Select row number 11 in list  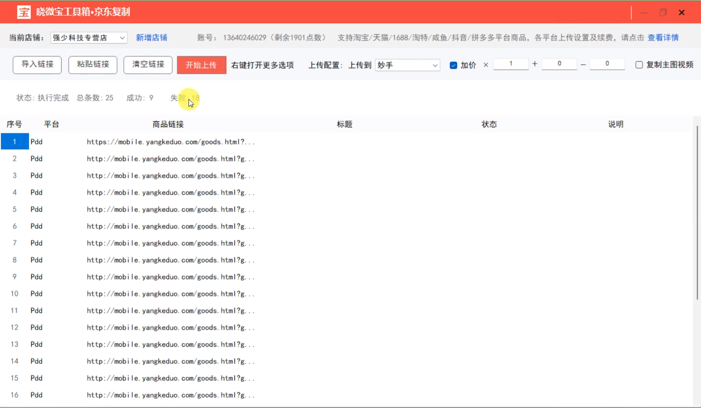(14, 310)
